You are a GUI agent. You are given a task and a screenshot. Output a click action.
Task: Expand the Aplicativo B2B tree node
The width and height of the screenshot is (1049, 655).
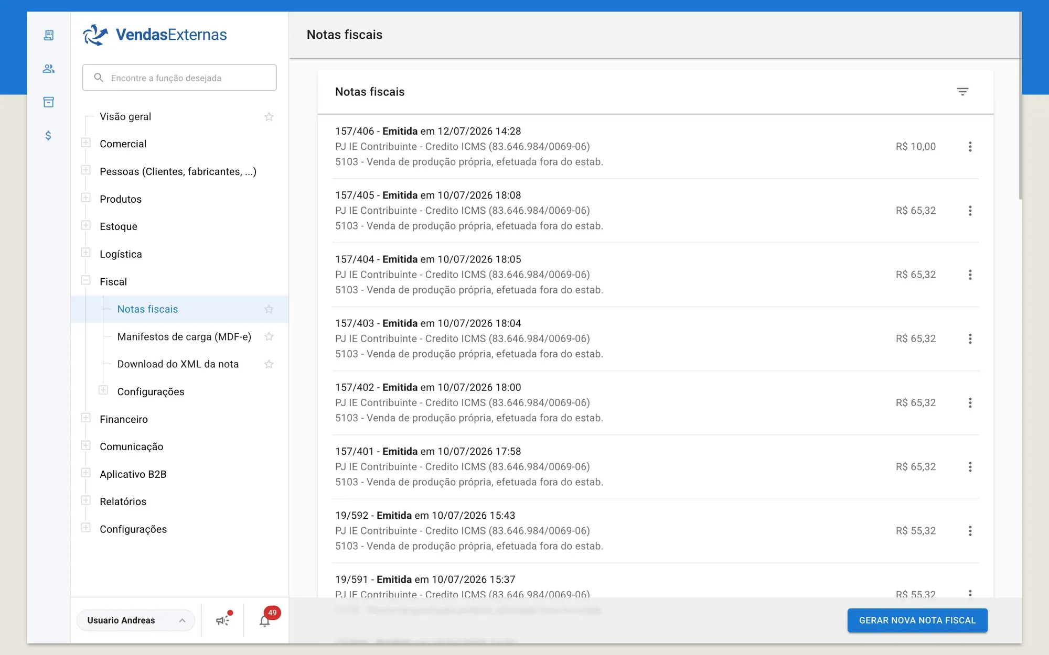(86, 473)
